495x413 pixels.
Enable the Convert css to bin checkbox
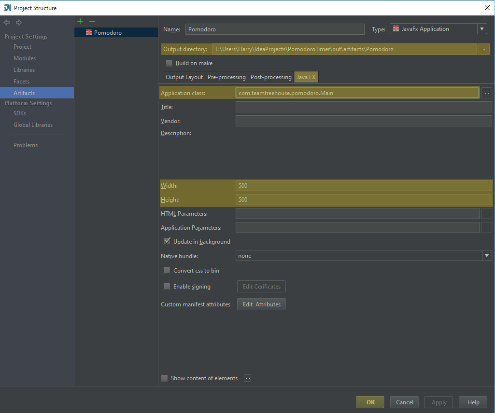[167, 271]
